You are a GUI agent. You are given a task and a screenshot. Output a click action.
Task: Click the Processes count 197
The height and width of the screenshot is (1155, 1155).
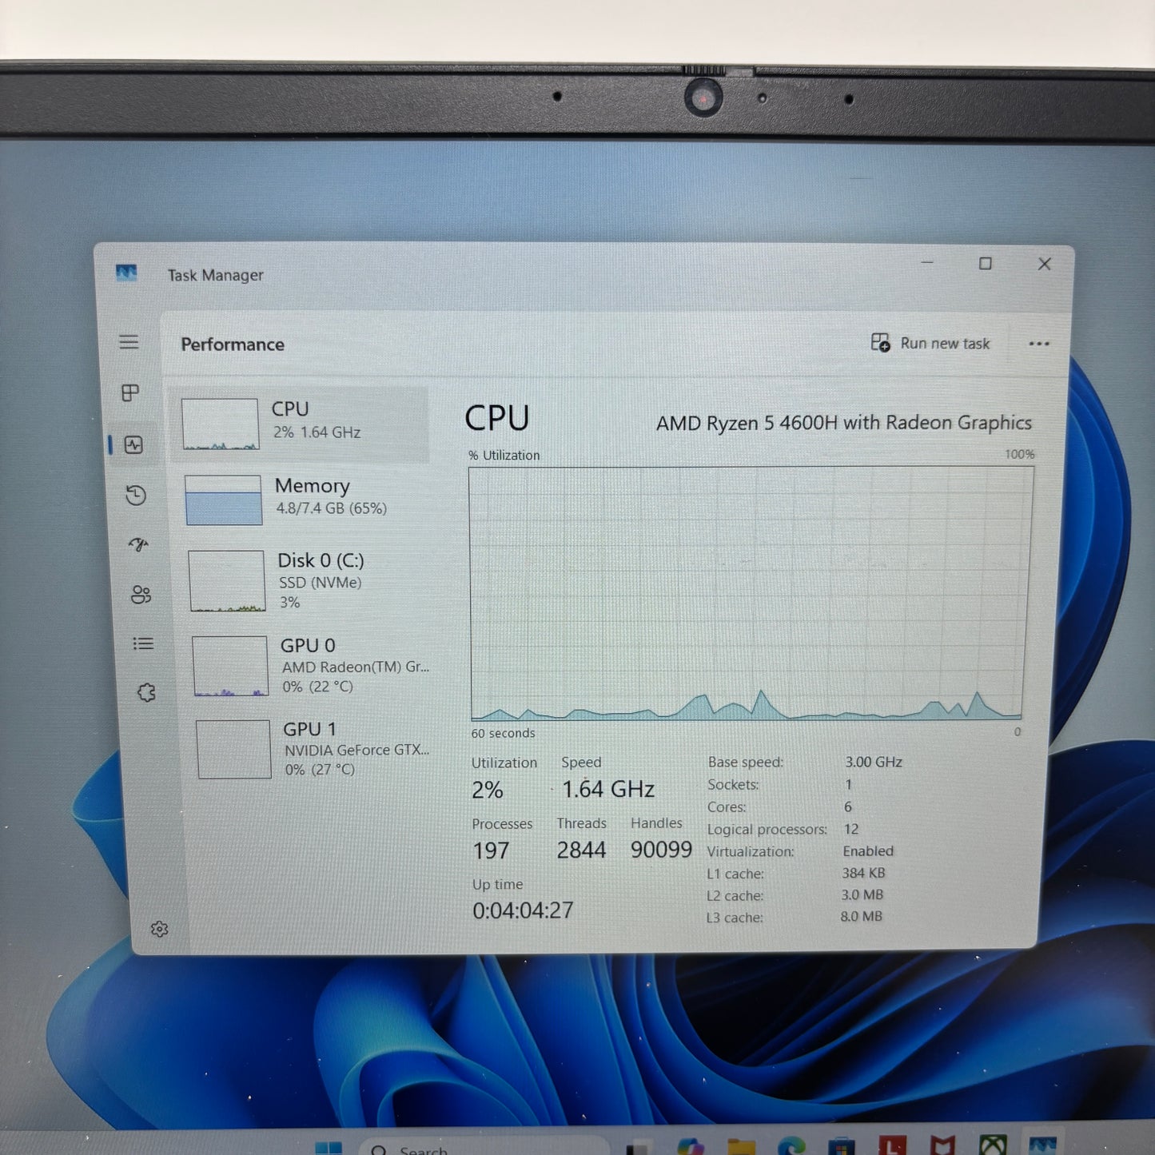(x=491, y=851)
